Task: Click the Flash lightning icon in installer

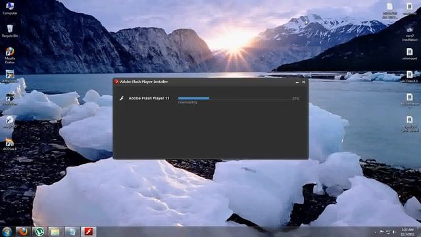Action: [x=122, y=98]
